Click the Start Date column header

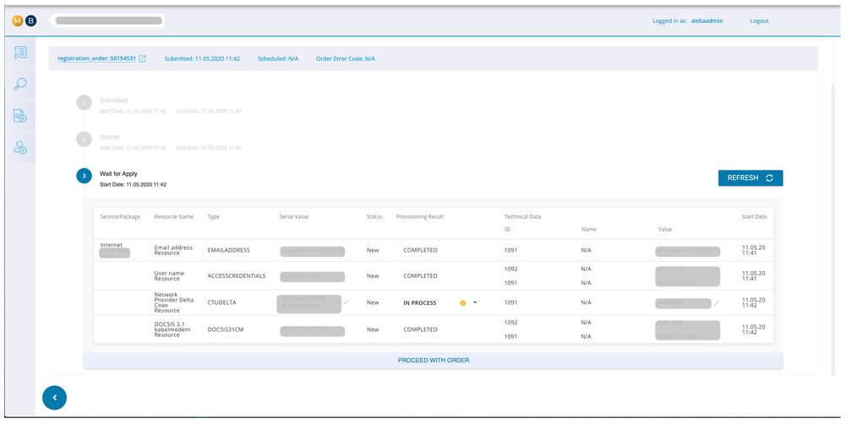click(754, 216)
